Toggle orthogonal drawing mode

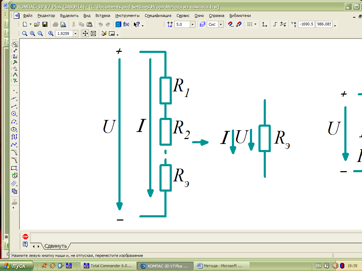click(275, 24)
